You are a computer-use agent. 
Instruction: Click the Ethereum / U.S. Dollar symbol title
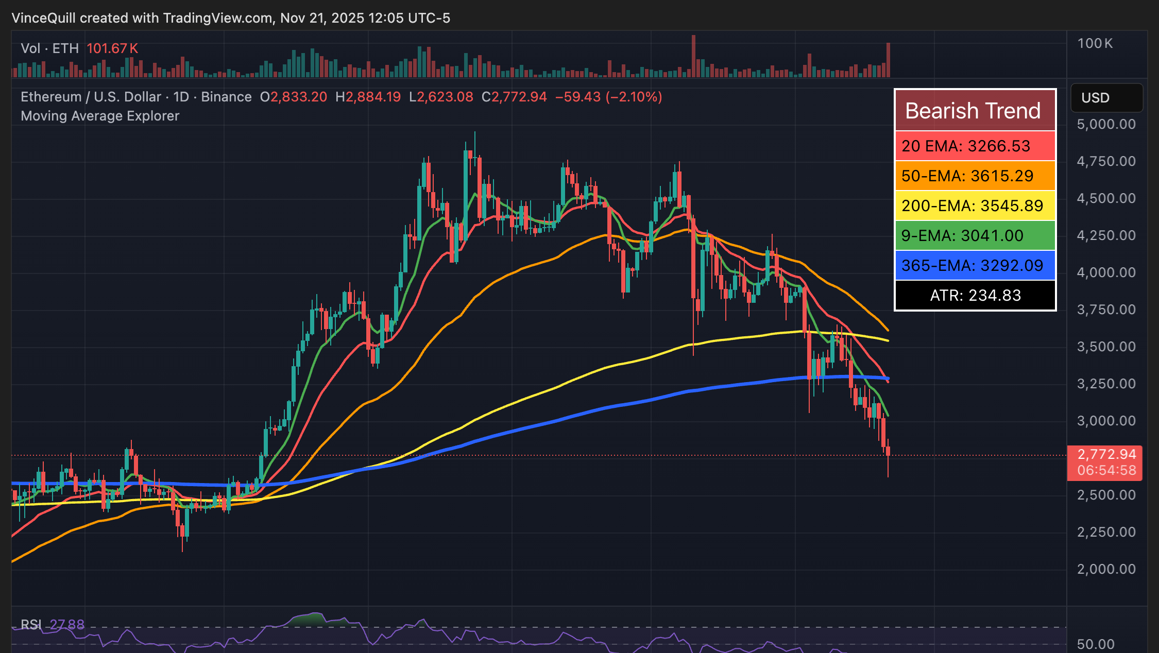coord(91,97)
